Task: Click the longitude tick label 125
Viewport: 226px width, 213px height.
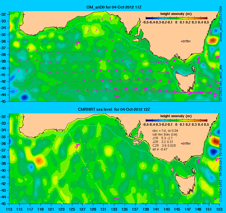Action: (72, 209)
